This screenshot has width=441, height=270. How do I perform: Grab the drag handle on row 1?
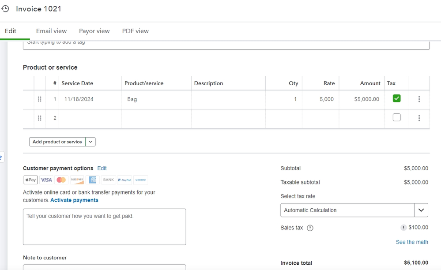40,99
